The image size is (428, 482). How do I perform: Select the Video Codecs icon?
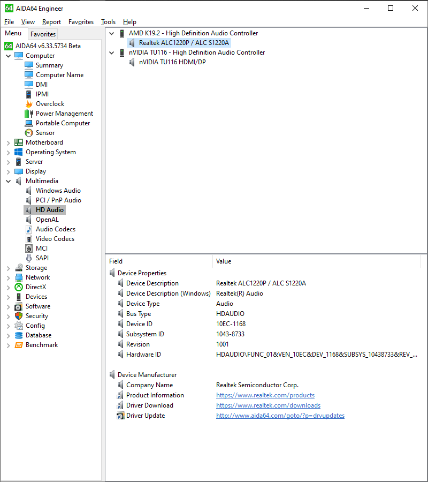click(x=30, y=238)
